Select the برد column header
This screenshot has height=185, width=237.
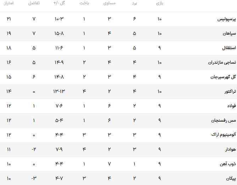point(134,3)
